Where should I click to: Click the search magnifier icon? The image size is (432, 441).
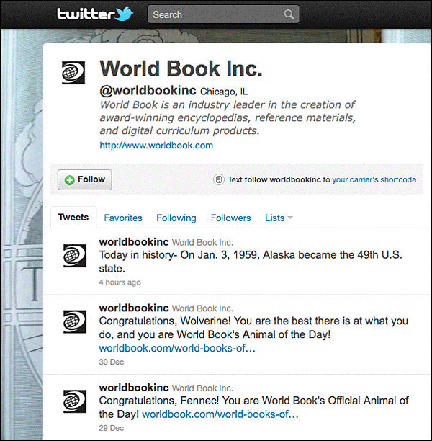point(289,14)
